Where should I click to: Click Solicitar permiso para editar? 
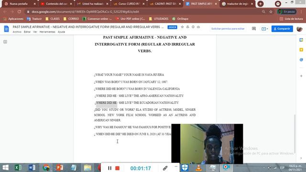pyautogui.click(x=228, y=29)
